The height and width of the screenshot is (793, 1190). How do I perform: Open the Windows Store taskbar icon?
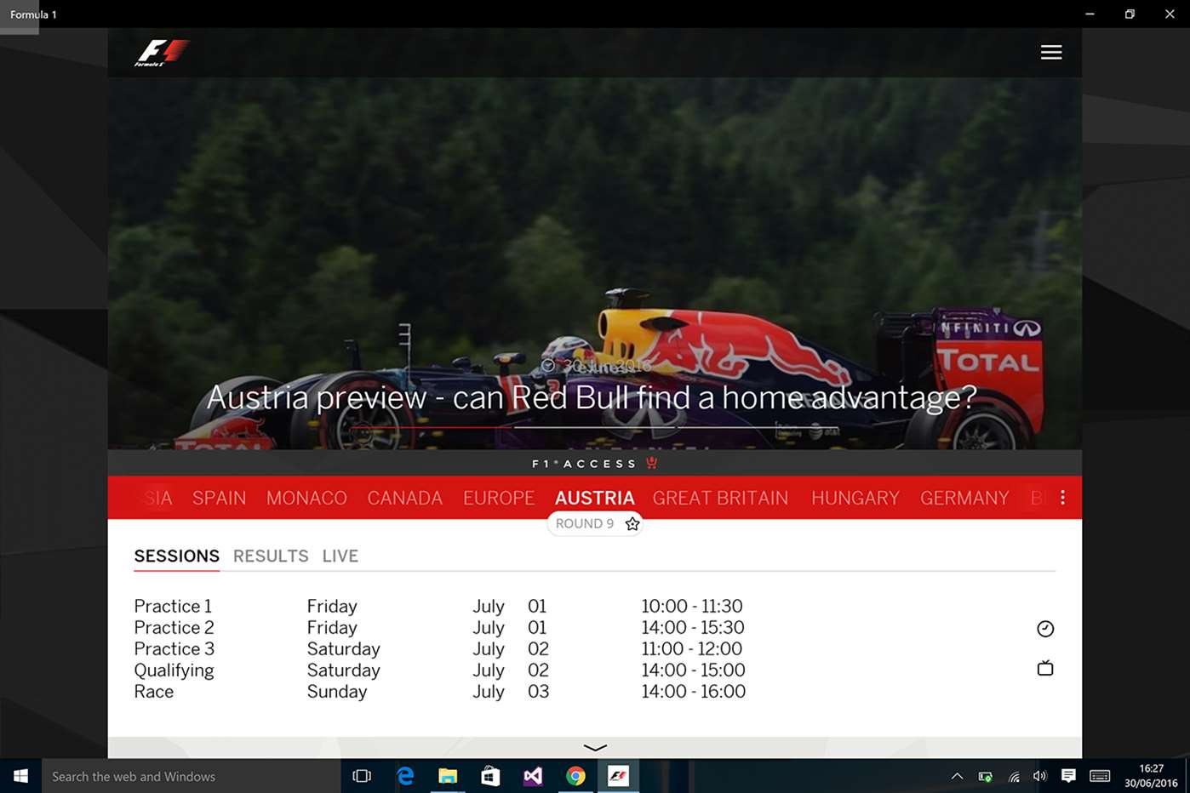[490, 776]
